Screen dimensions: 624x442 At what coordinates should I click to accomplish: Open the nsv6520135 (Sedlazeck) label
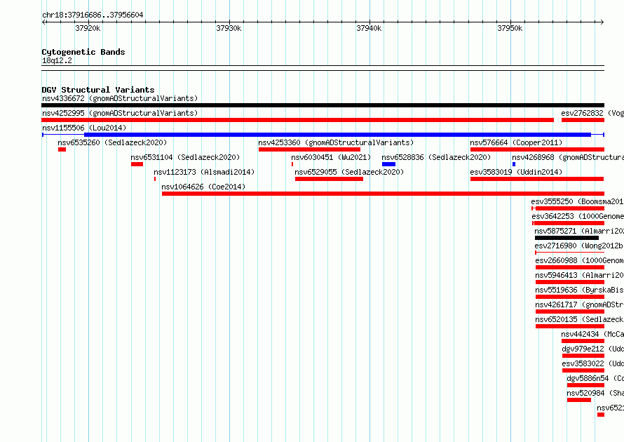pyautogui.click(x=579, y=319)
